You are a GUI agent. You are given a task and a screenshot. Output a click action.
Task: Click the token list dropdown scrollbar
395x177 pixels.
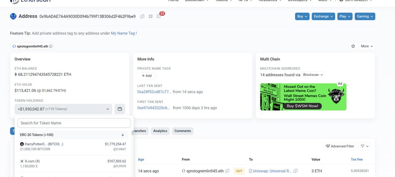point(132,132)
